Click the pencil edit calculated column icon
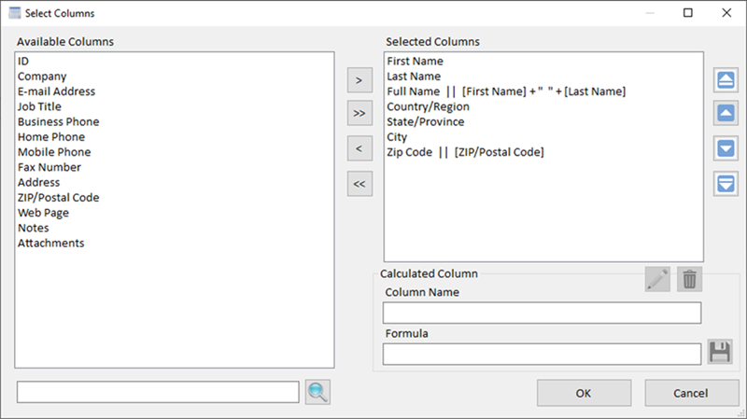The width and height of the screenshot is (747, 419). (x=657, y=279)
